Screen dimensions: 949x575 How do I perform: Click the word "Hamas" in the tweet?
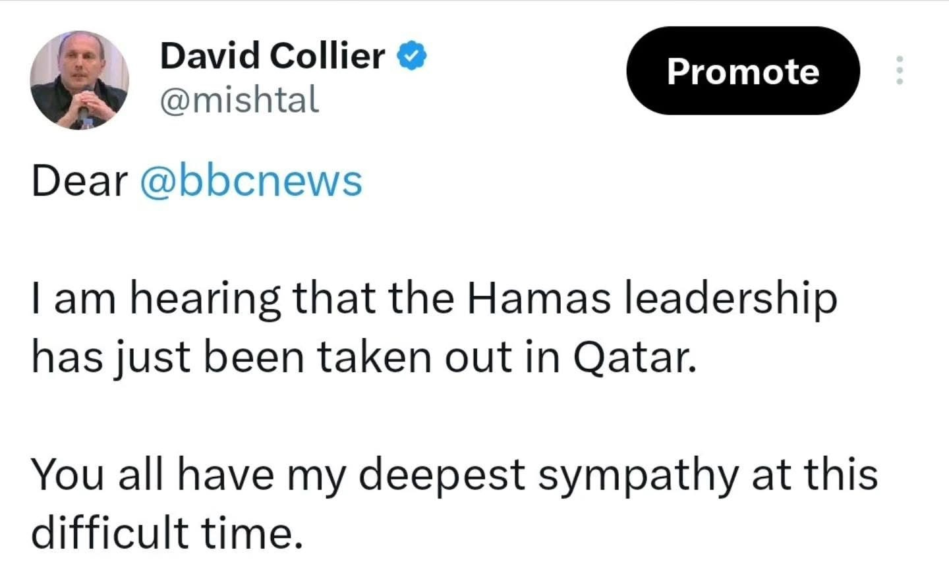[x=538, y=298]
